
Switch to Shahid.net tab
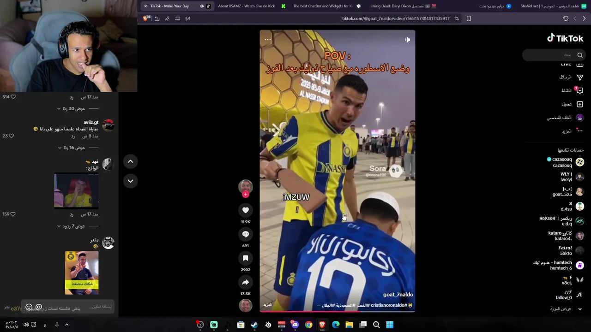[x=552, y=6]
